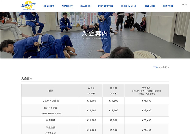
Task: Click the 種類 column header
Action: pyautogui.click(x=51, y=90)
